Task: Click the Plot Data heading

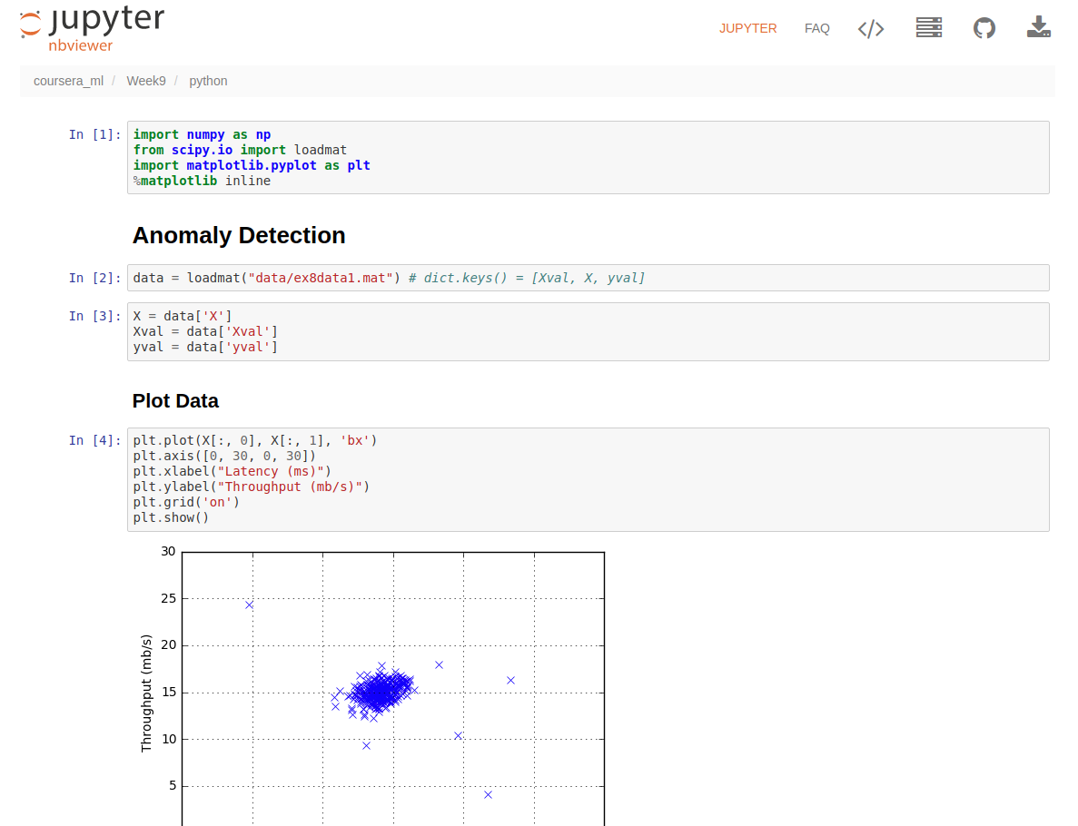Action: point(175,400)
